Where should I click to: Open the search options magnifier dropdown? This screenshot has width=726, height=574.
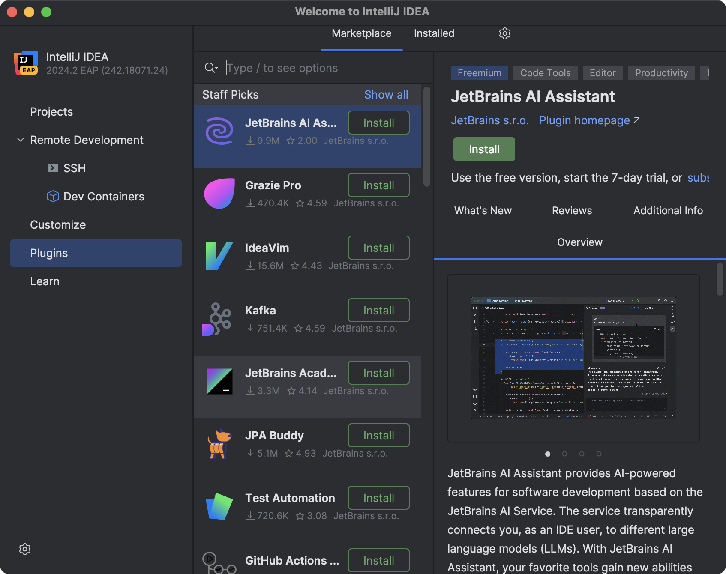coord(211,68)
